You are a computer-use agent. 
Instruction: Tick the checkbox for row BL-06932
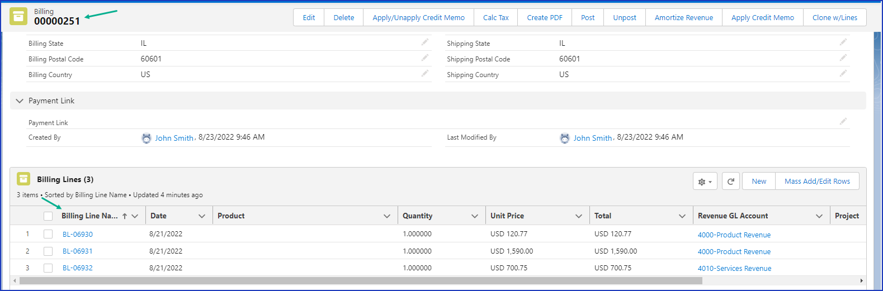pyautogui.click(x=48, y=268)
